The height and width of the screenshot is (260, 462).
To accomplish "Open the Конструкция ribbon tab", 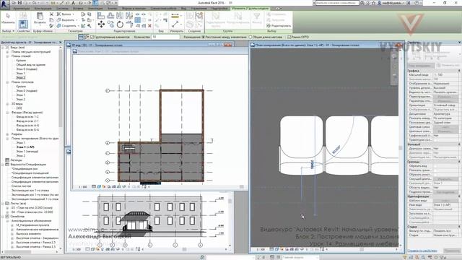I will coord(43,9).
